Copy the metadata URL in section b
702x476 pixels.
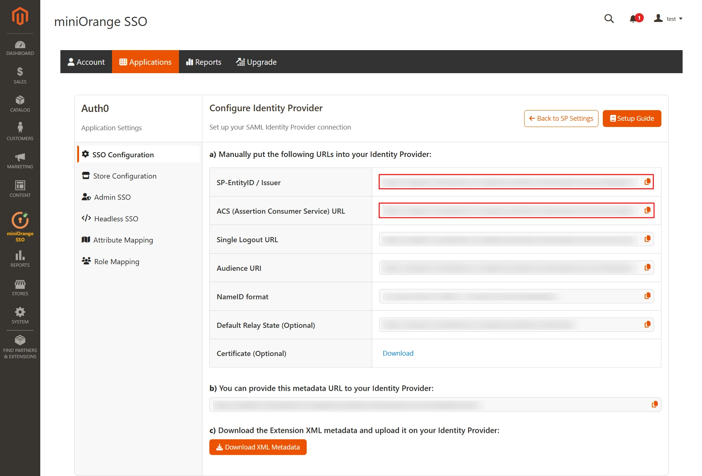tap(654, 404)
